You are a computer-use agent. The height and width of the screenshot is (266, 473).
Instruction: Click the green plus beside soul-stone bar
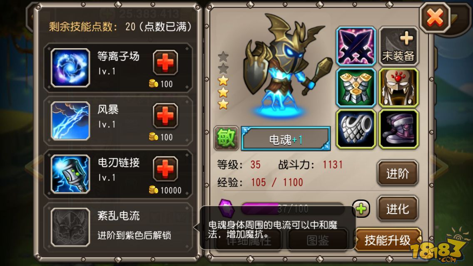(361, 209)
